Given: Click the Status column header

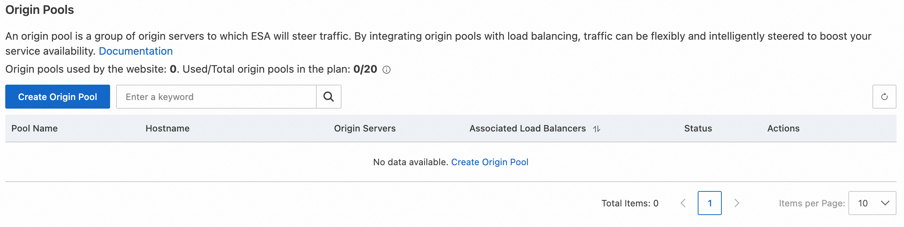Looking at the screenshot, I should 698,128.
